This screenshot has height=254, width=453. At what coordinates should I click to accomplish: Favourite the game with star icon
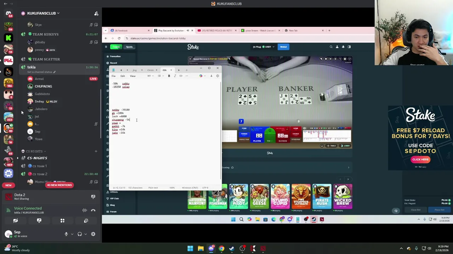click(232, 168)
